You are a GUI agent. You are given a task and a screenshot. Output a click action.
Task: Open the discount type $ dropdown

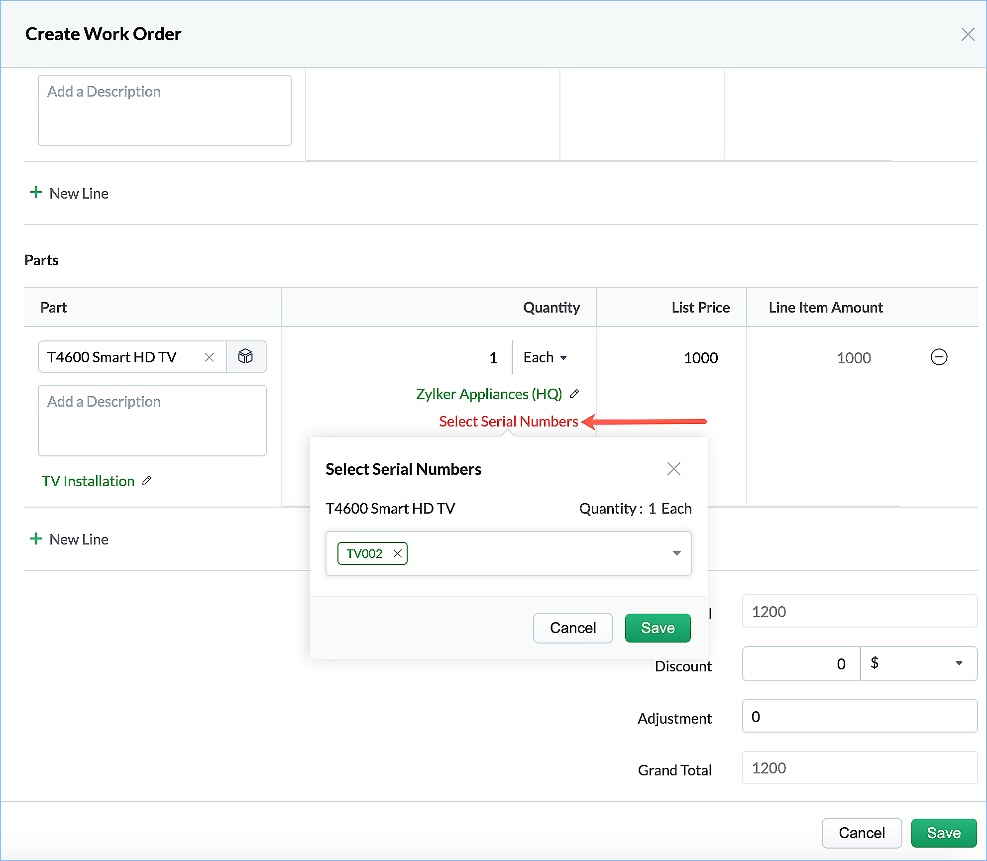tap(918, 663)
